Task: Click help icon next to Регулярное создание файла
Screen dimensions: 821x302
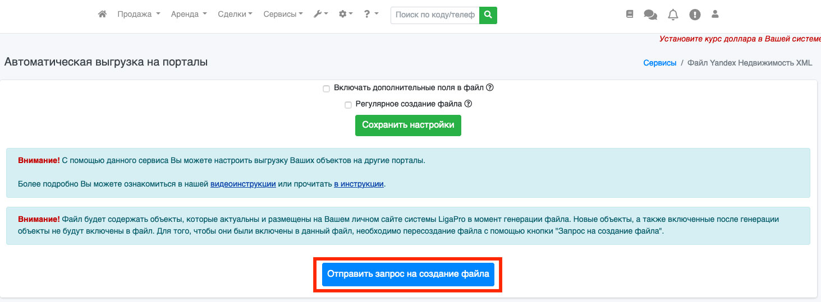Action: 468,104
